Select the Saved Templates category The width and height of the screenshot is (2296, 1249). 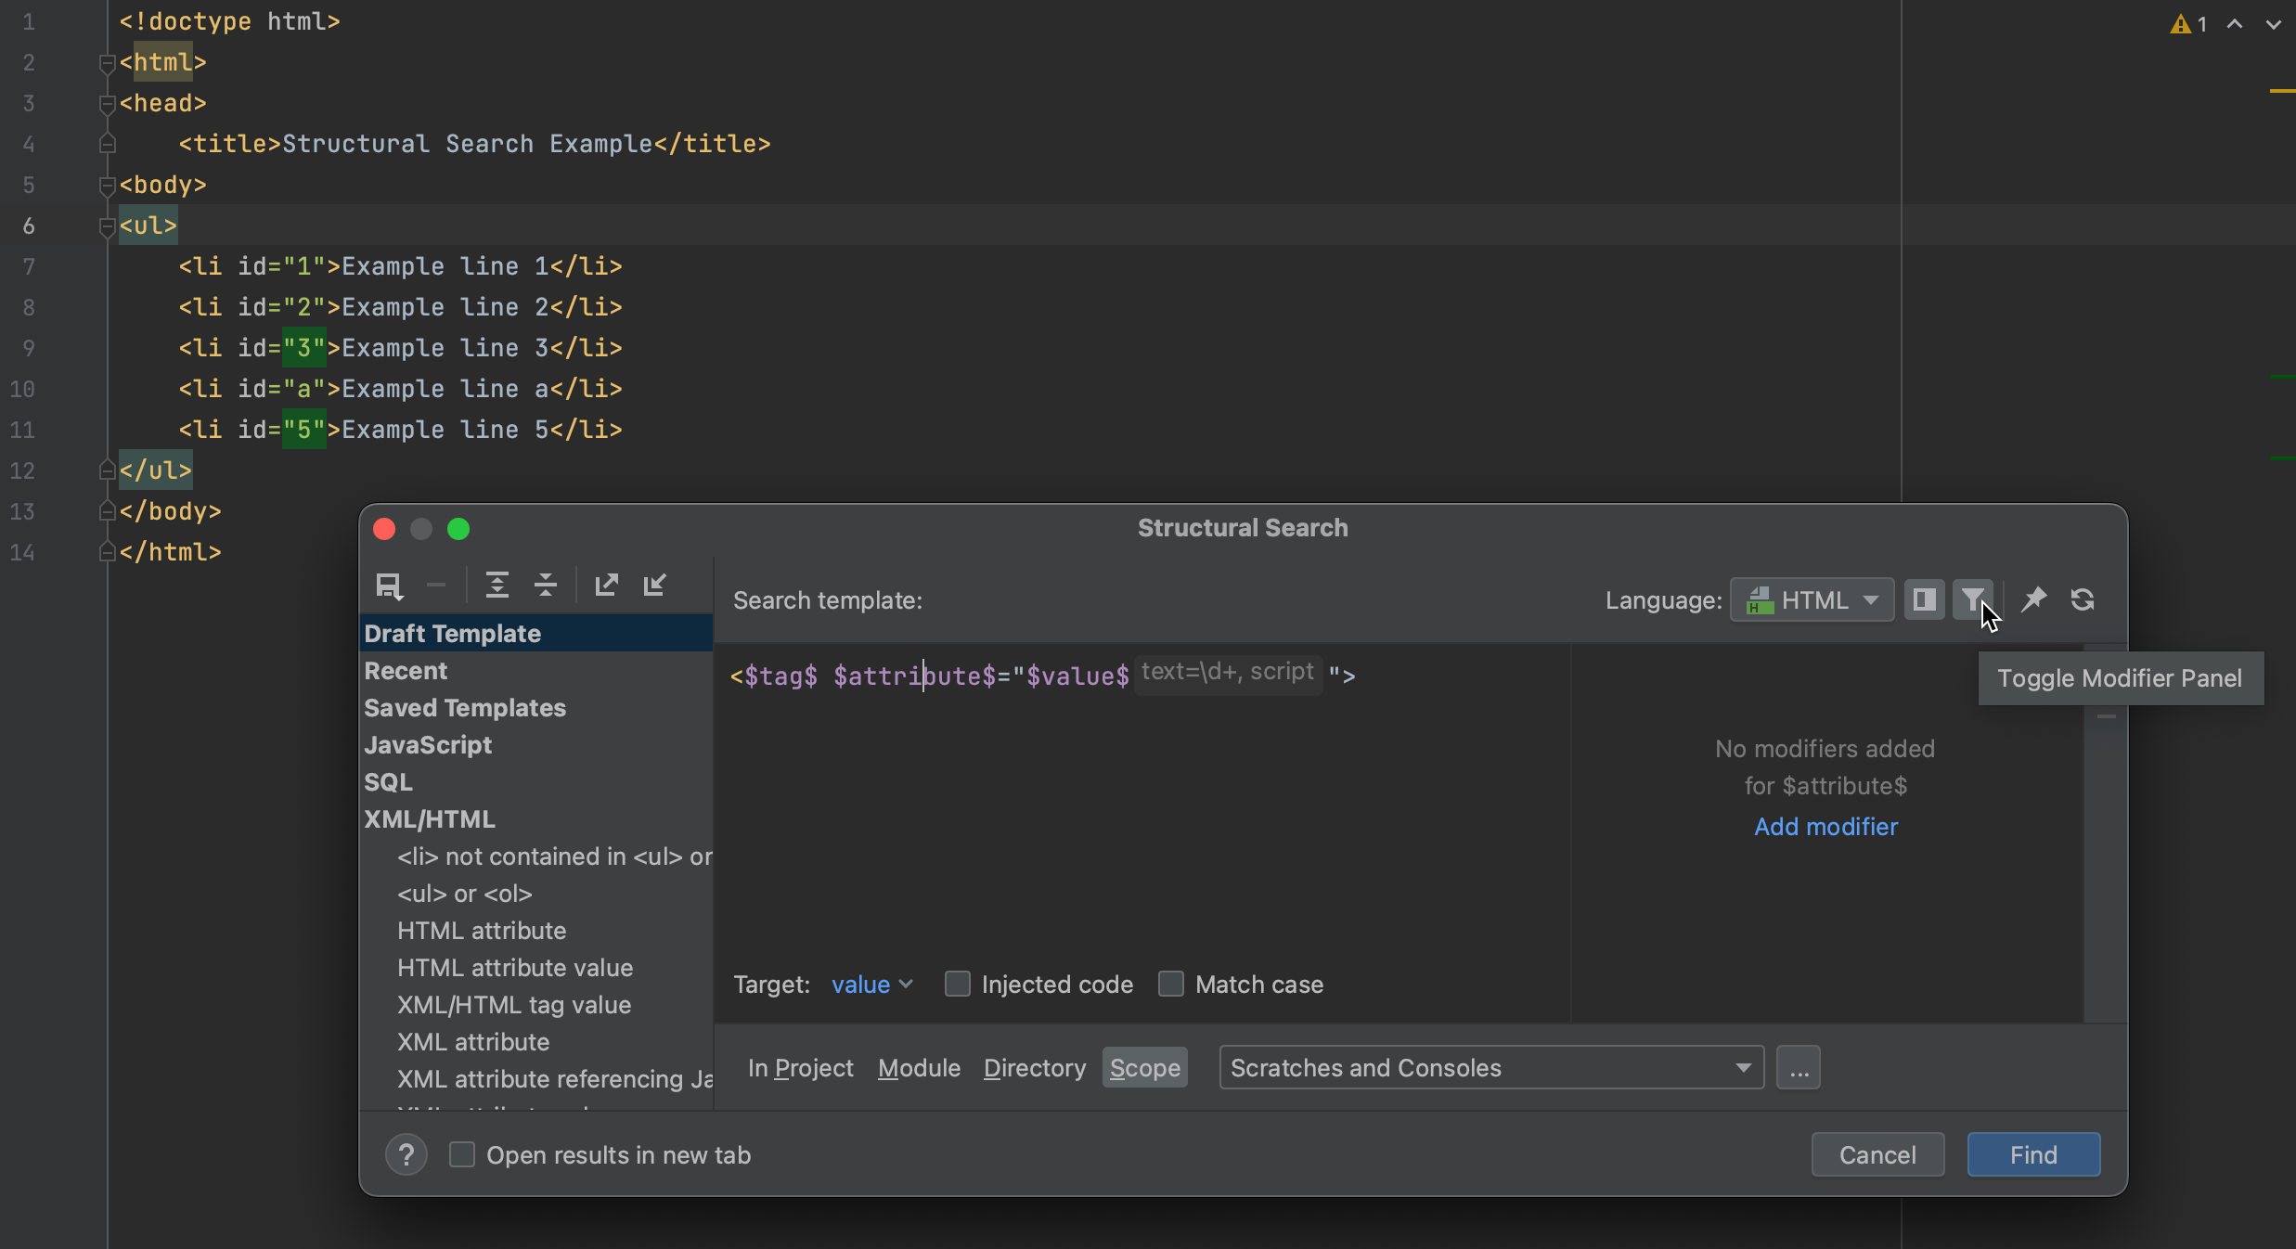point(465,707)
